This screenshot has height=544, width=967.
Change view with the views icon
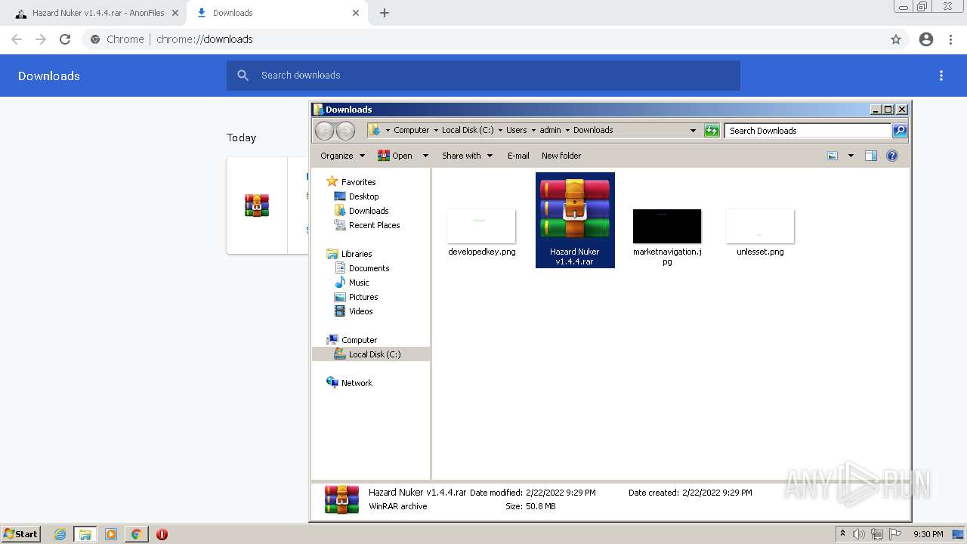[833, 156]
